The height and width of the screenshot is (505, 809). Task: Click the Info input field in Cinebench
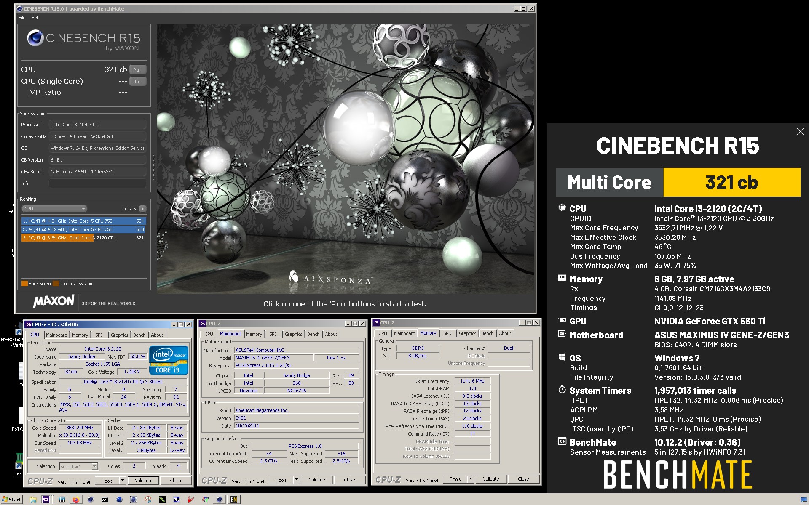(x=97, y=183)
